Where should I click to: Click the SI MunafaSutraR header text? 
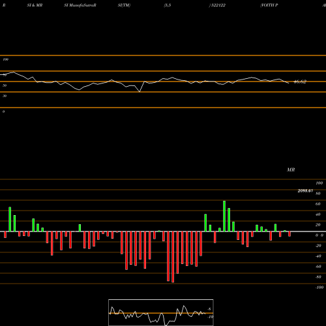[80, 5]
